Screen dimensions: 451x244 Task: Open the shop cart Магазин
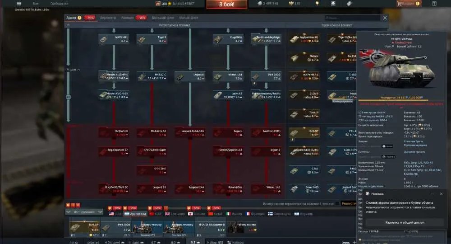[x=408, y=4]
